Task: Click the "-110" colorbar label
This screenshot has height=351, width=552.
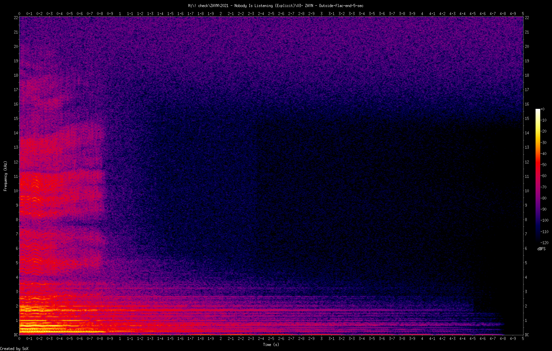Action: click(545, 232)
